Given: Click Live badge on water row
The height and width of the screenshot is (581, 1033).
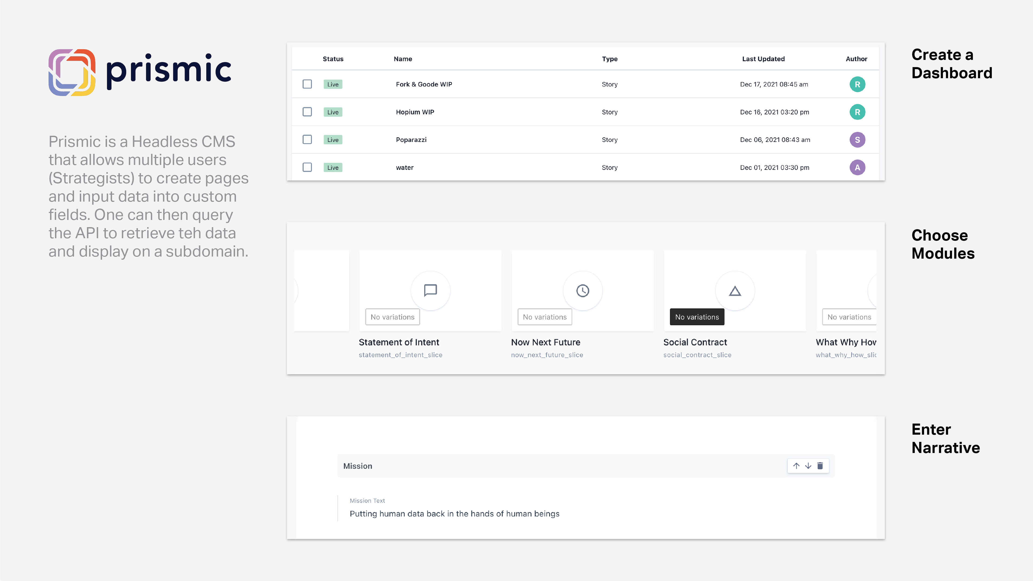Looking at the screenshot, I should 333,167.
